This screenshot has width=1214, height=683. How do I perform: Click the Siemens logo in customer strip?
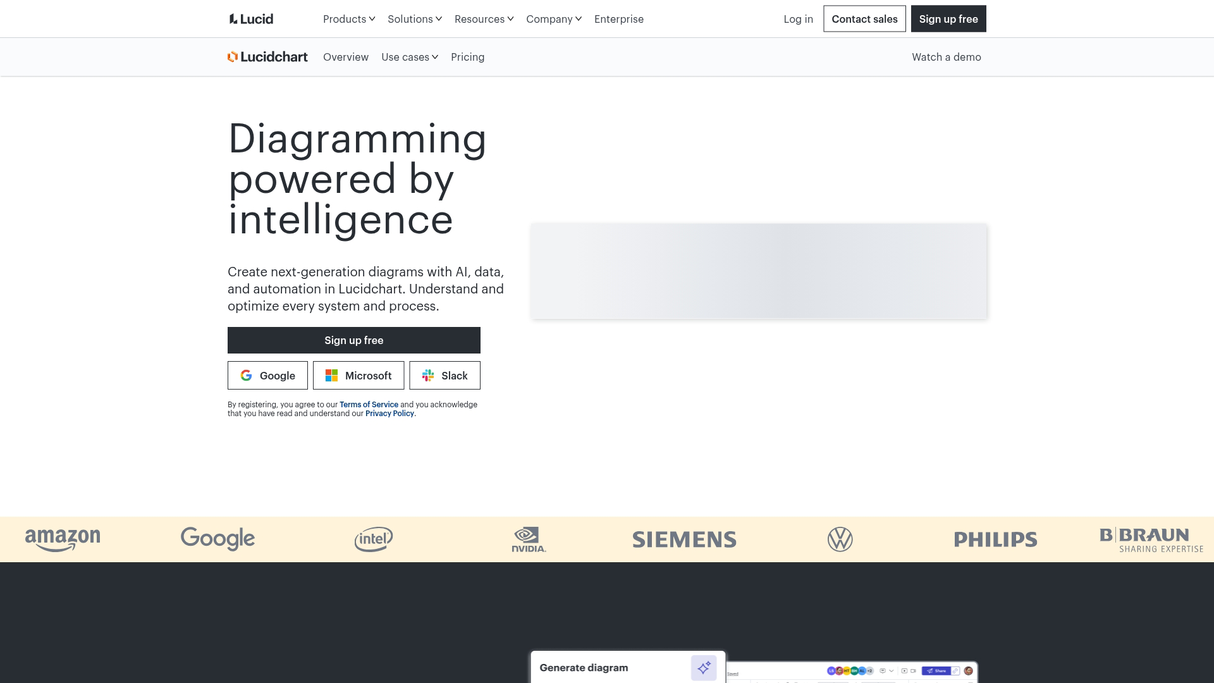point(685,539)
